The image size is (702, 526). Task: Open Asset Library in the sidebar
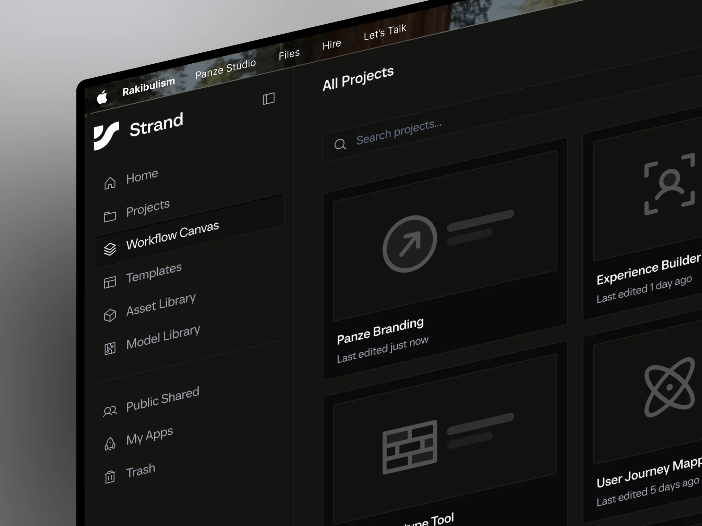pyautogui.click(x=161, y=304)
